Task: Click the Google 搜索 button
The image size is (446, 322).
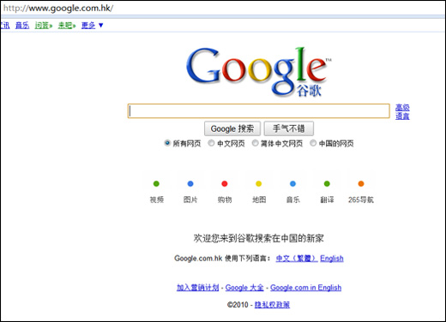Action: point(232,128)
